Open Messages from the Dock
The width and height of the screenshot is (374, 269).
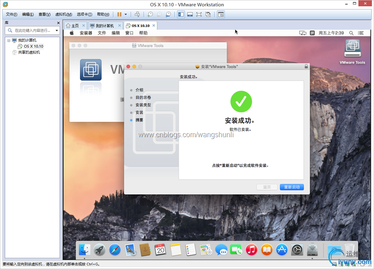pos(221,250)
